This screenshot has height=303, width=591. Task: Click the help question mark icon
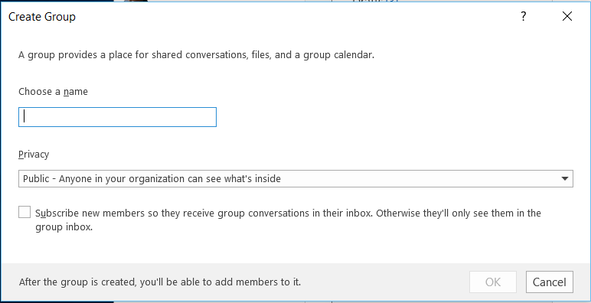tap(523, 16)
